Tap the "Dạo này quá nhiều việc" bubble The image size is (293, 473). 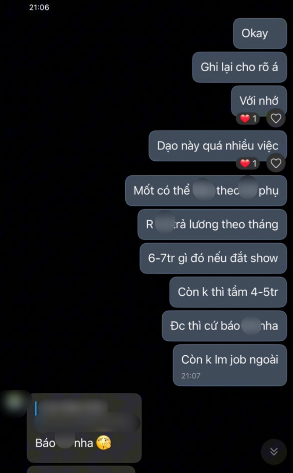pyautogui.click(x=217, y=146)
